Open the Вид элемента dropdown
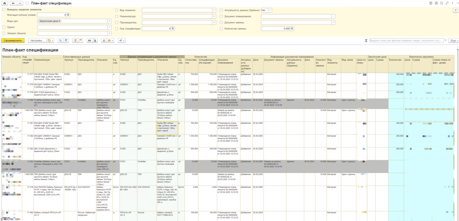The image size is (459, 221). click(x=214, y=10)
